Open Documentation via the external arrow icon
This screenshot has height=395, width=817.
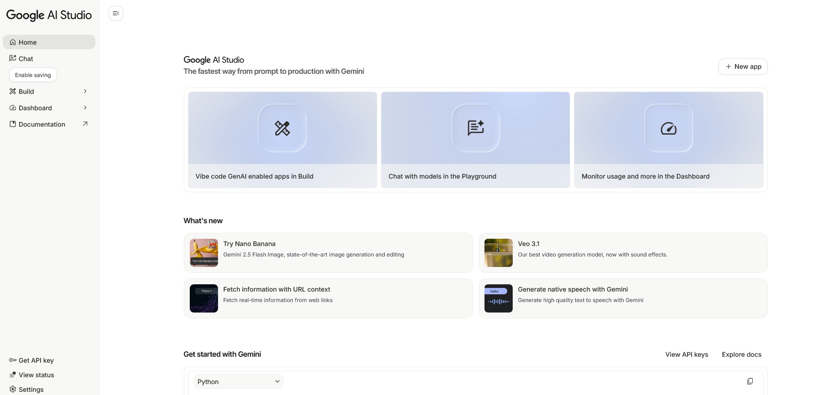pyautogui.click(x=85, y=124)
